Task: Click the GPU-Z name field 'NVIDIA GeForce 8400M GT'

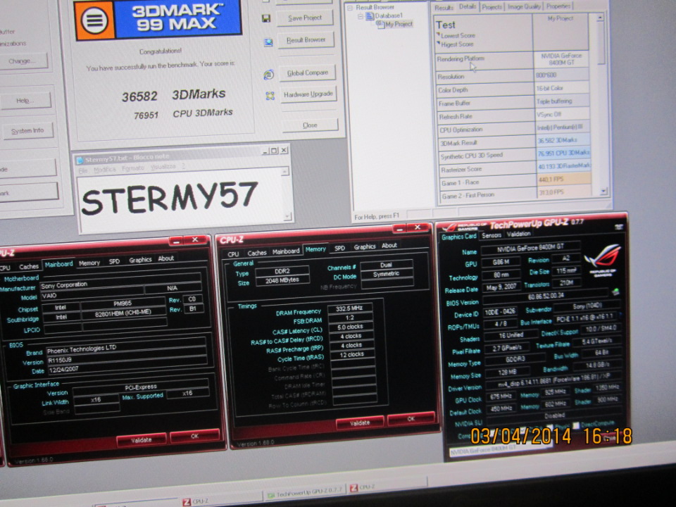Action: pyautogui.click(x=531, y=249)
